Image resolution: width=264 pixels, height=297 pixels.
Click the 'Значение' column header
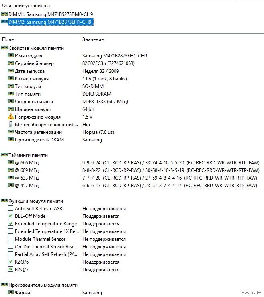[x=93, y=39]
